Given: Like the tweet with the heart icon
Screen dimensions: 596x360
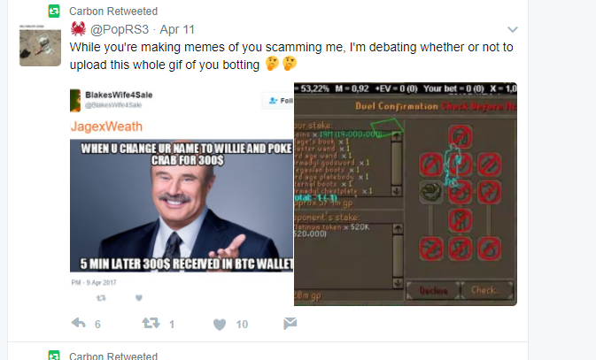Looking at the screenshot, I should [220, 325].
